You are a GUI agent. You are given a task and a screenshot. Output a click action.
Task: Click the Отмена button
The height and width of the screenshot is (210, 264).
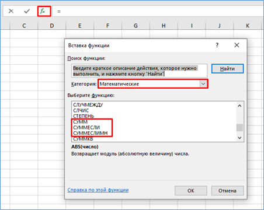pyautogui.click(x=227, y=191)
